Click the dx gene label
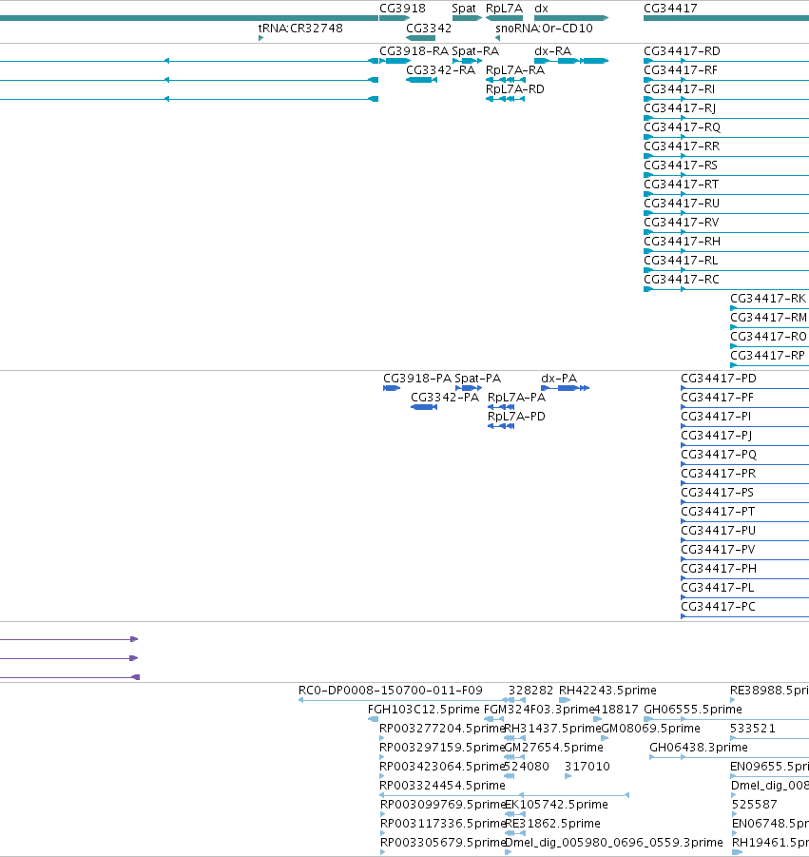The image size is (809, 857). [541, 9]
